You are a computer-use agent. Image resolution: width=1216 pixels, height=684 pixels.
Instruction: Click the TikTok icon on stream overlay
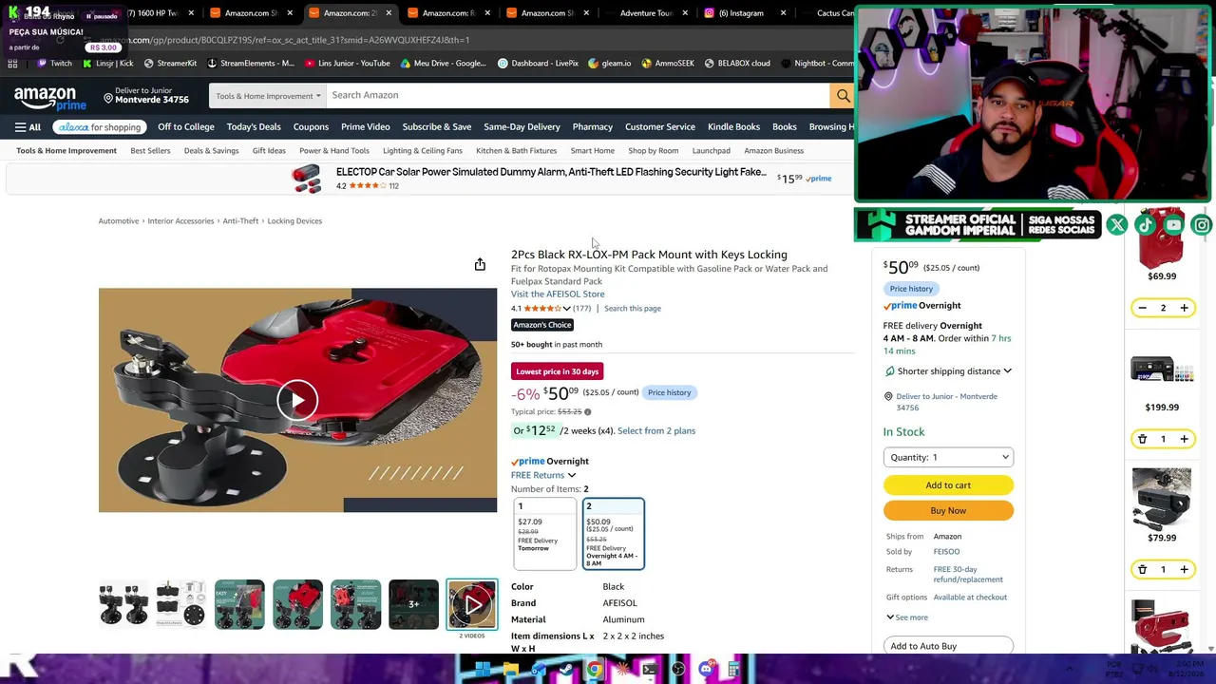[1146, 225]
